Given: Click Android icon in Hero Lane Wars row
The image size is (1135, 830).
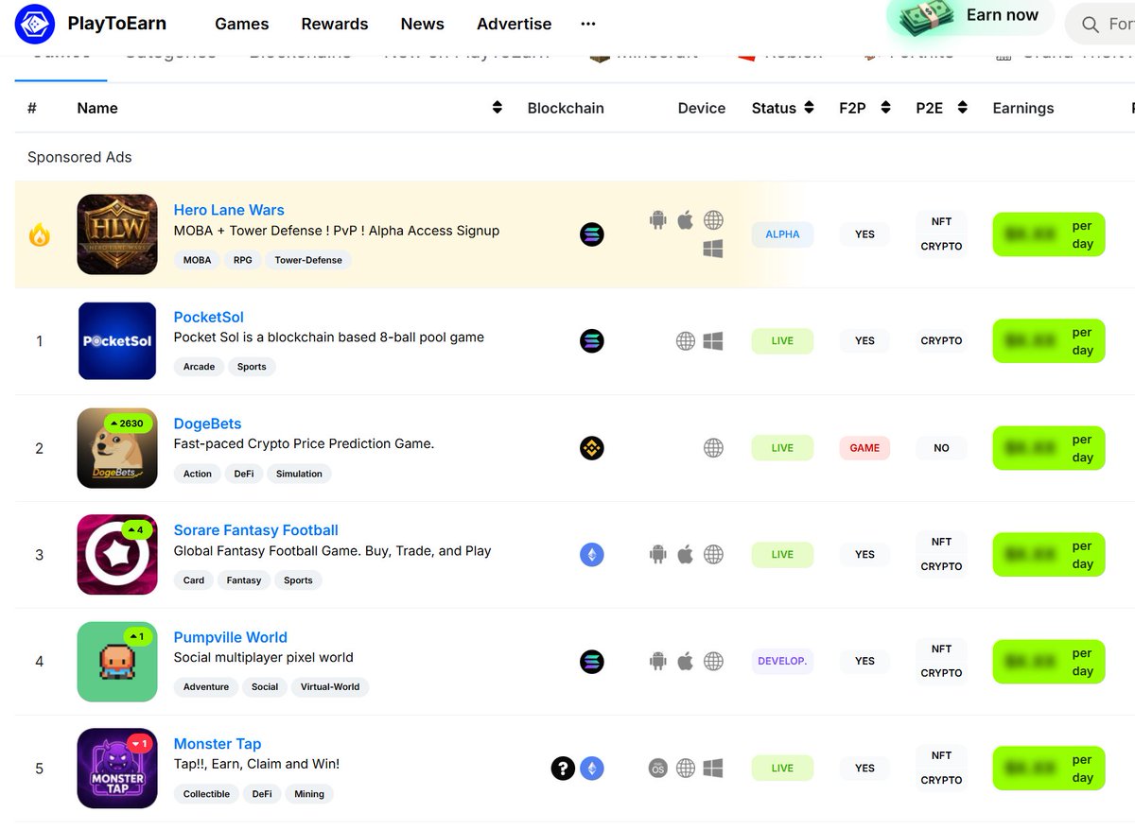Looking at the screenshot, I should [x=658, y=220].
